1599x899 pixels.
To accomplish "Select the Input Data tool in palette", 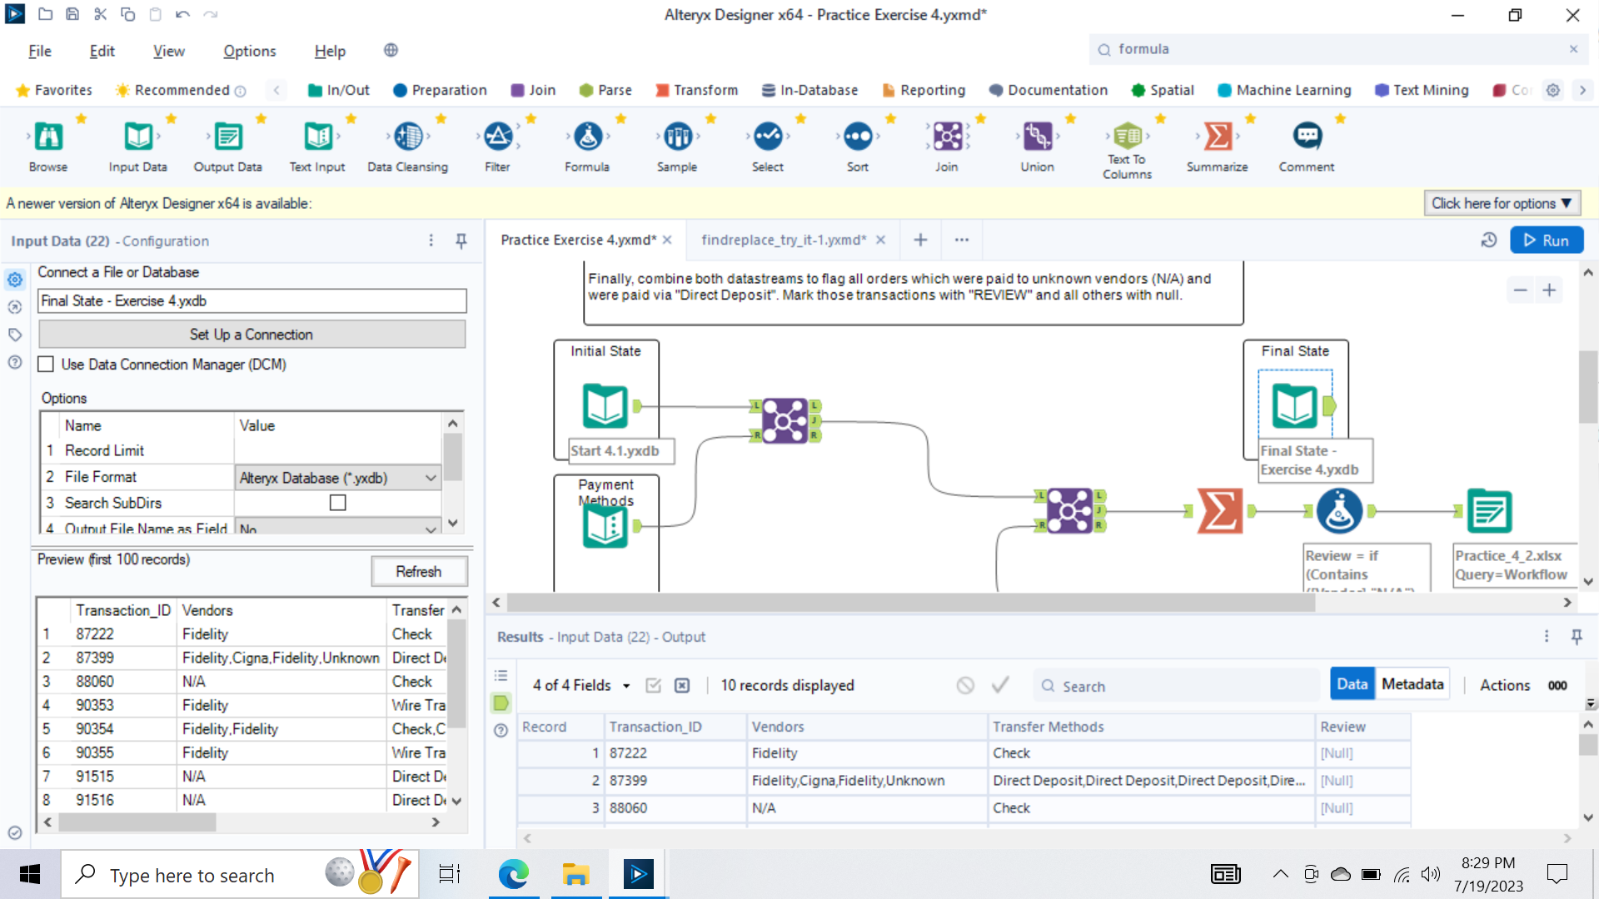I will point(137,136).
